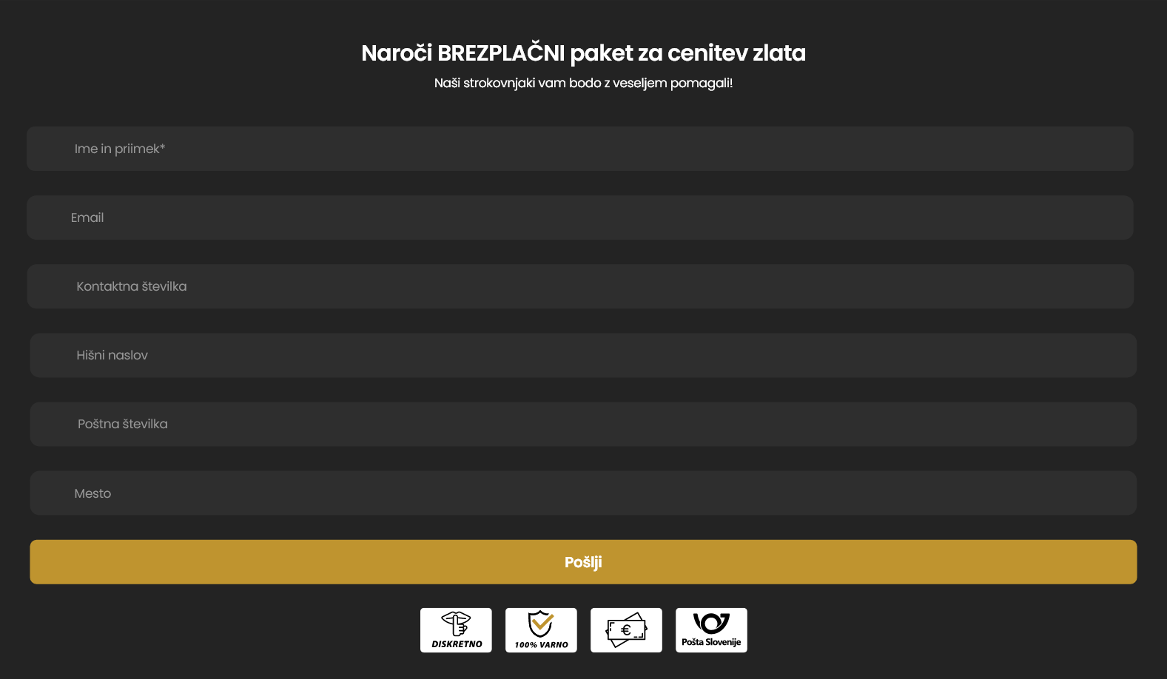The height and width of the screenshot is (679, 1167).
Task: Click the words cenitev zlata in heading
Action: (736, 53)
